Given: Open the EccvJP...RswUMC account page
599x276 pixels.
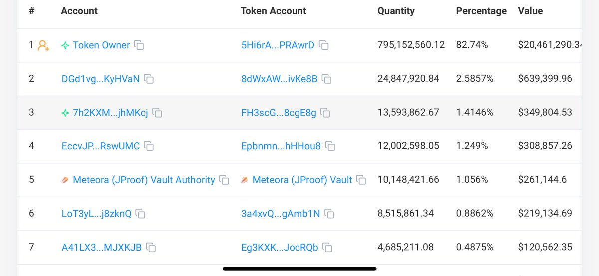Looking at the screenshot, I should [100, 146].
